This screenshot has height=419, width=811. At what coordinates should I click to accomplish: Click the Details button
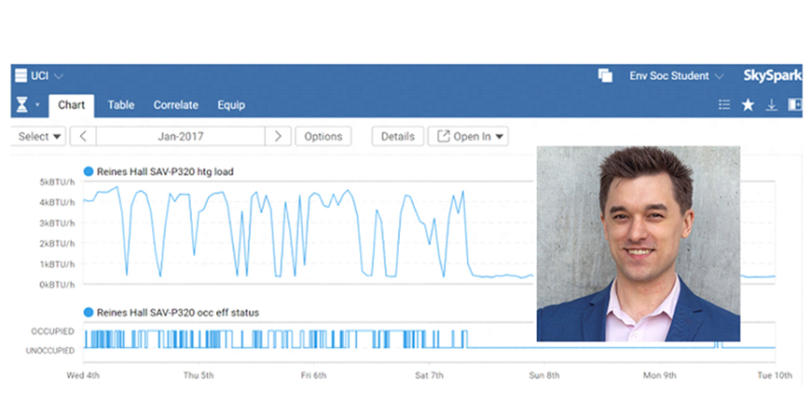click(398, 136)
